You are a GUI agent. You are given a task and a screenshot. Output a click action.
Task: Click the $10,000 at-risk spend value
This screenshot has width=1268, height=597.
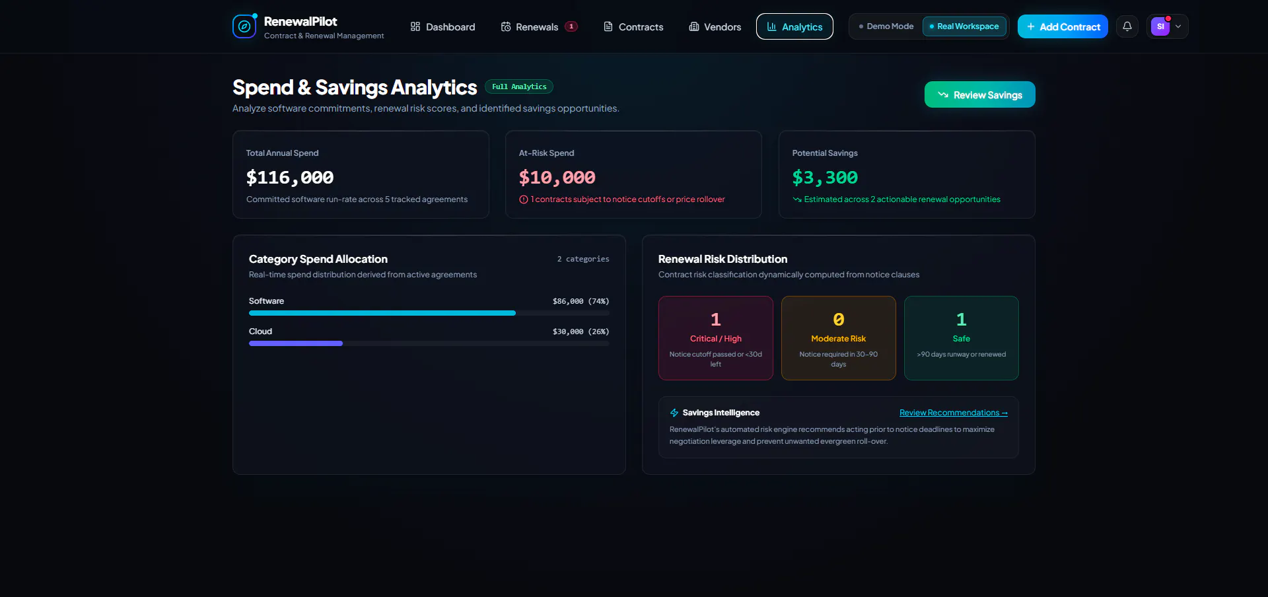pyautogui.click(x=557, y=178)
